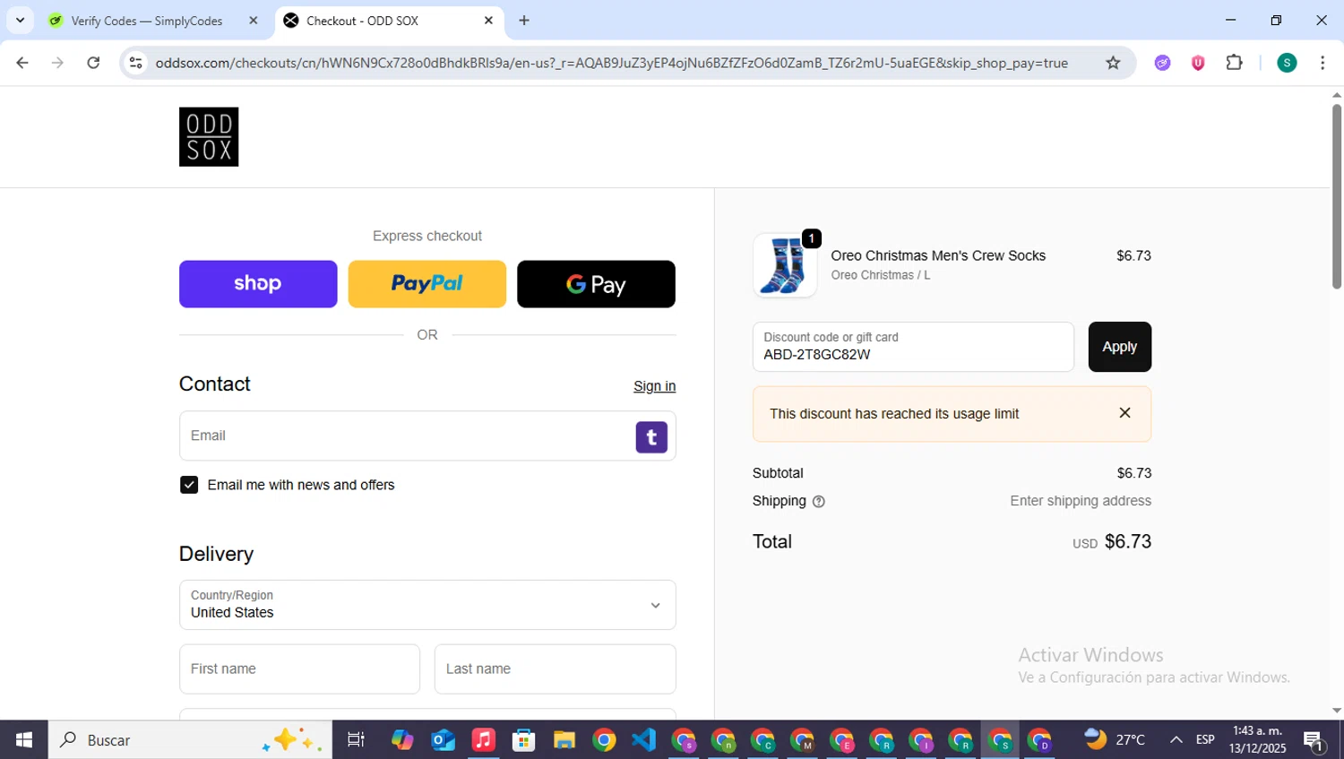
Task: Bookmark this page with the star
Action: point(1113,63)
